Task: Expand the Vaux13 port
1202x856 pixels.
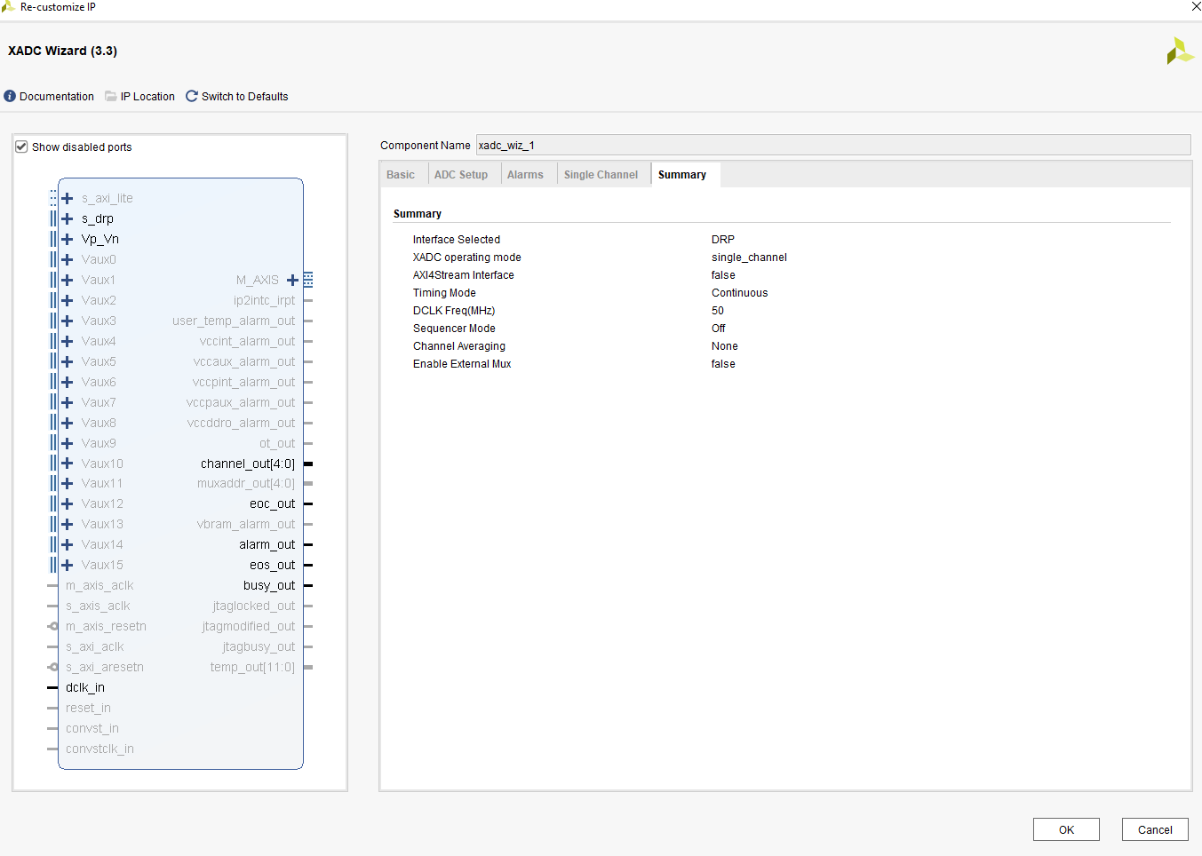Action: [68, 524]
